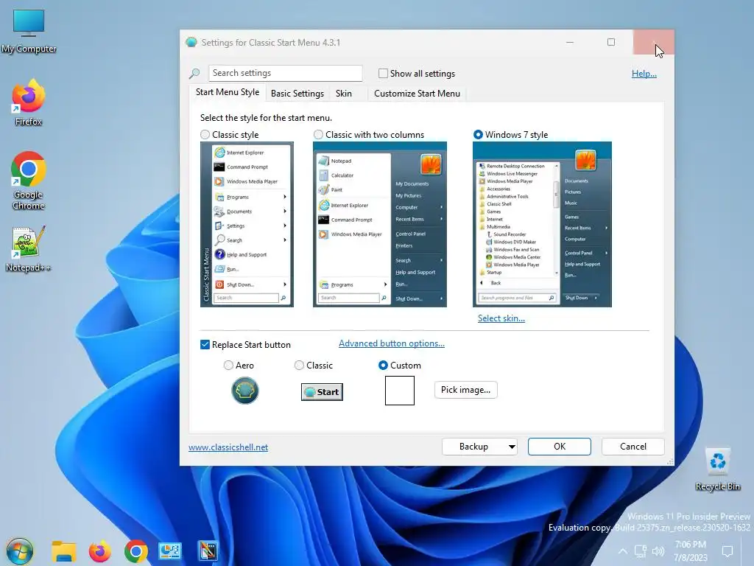The image size is (754, 566).
Task: Choose the Aero start button option
Action: click(228, 366)
